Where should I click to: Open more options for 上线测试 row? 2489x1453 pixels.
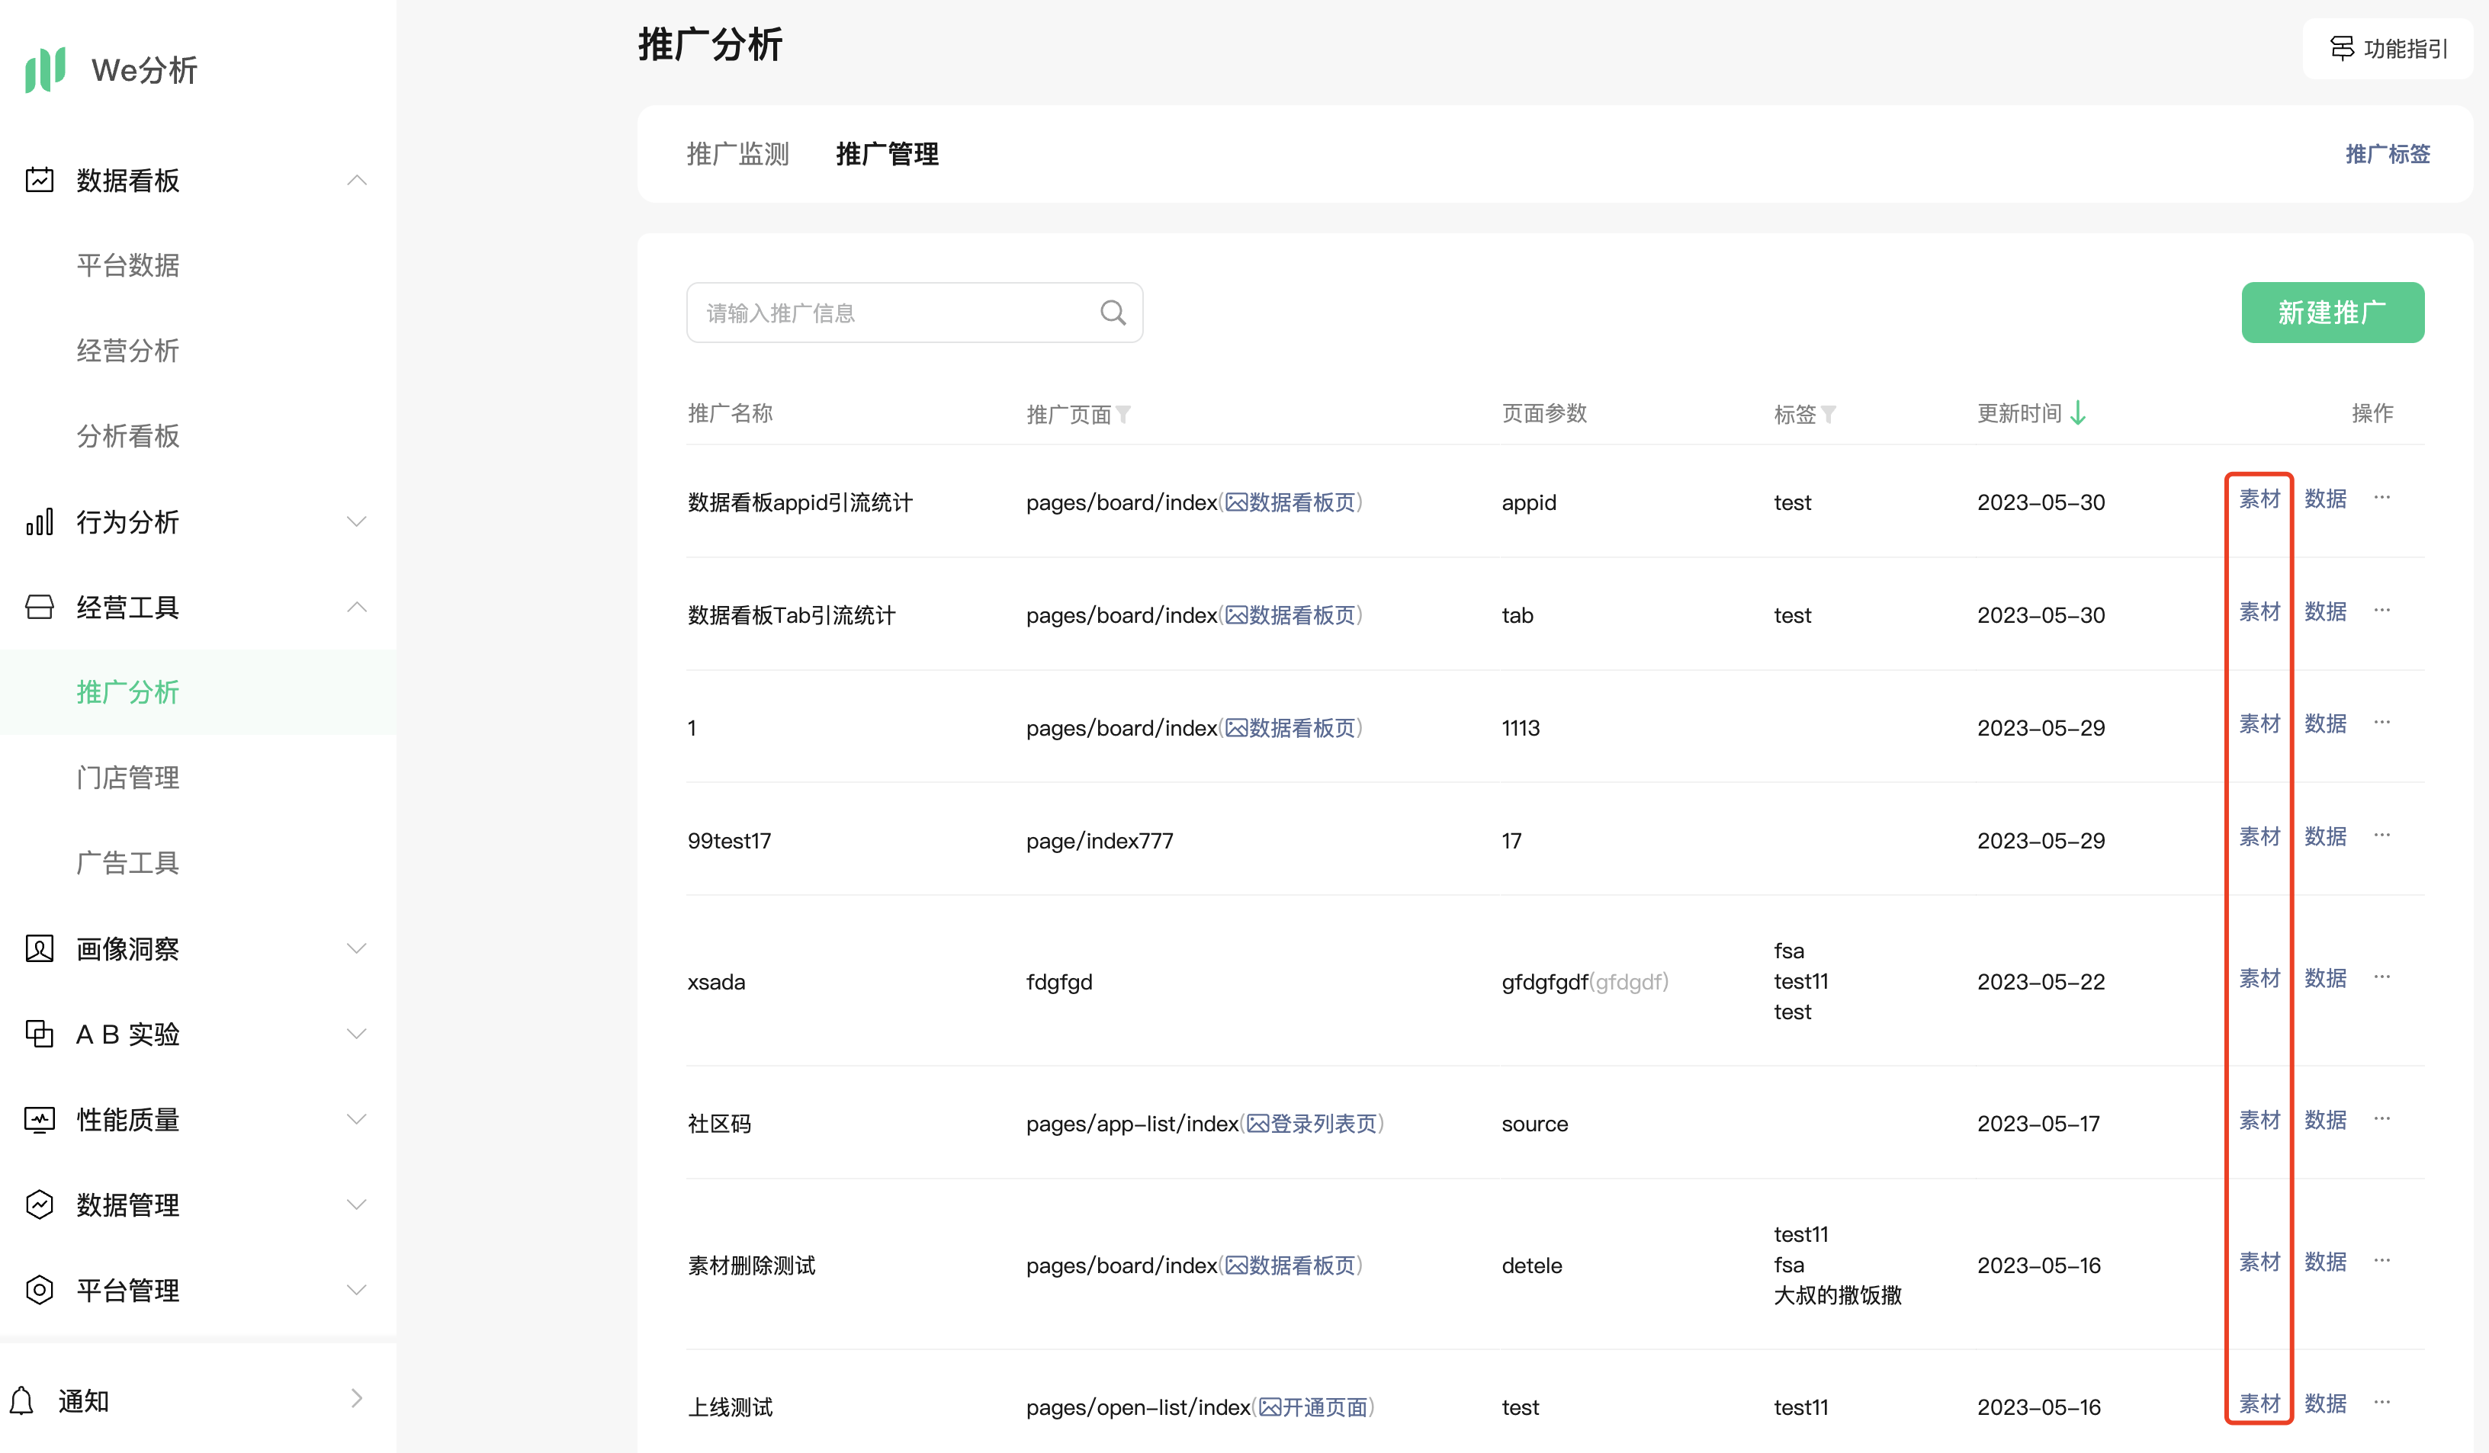(x=2382, y=1402)
